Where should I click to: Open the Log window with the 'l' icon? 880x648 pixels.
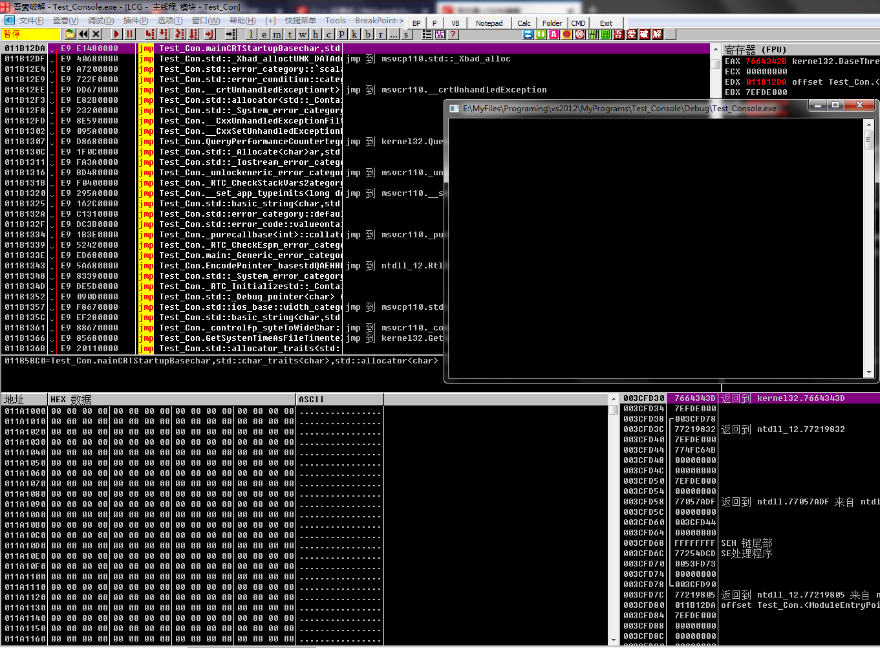(x=250, y=34)
